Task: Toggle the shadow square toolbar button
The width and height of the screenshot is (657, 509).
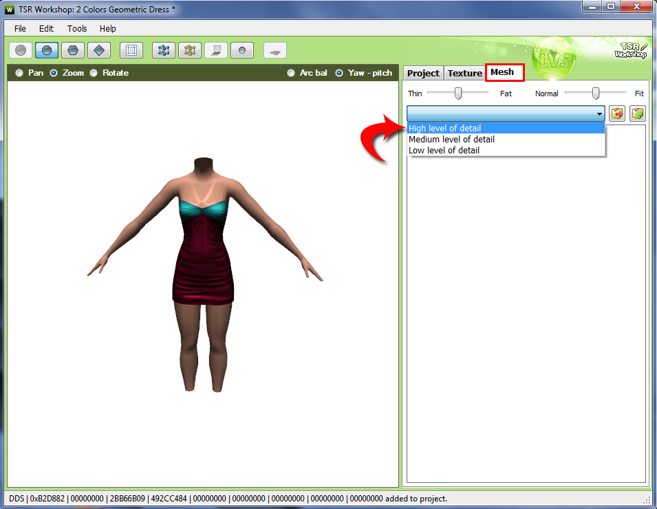Action: (216, 51)
